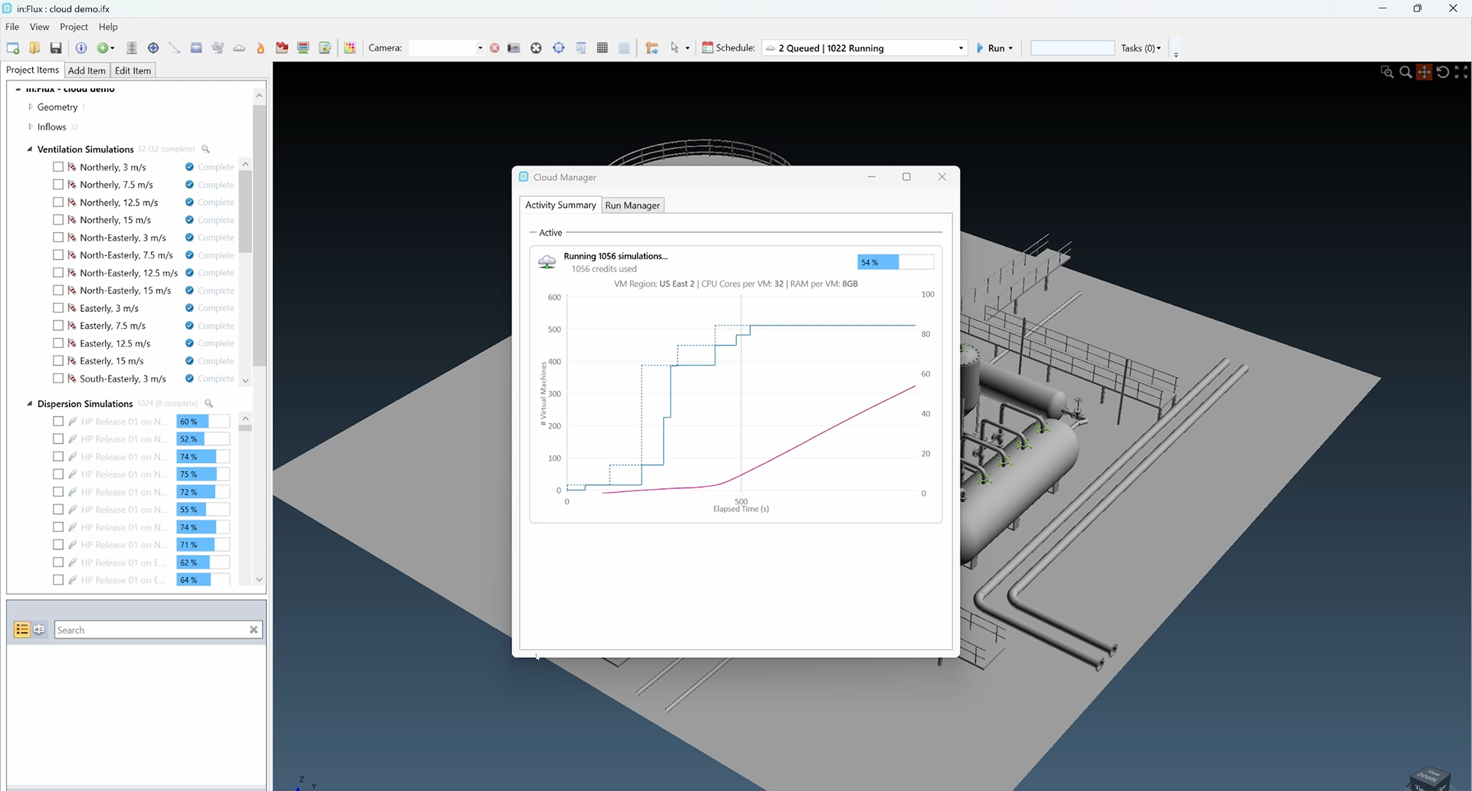
Task: Click the blue information icon in the toolbar
Action: click(81, 48)
